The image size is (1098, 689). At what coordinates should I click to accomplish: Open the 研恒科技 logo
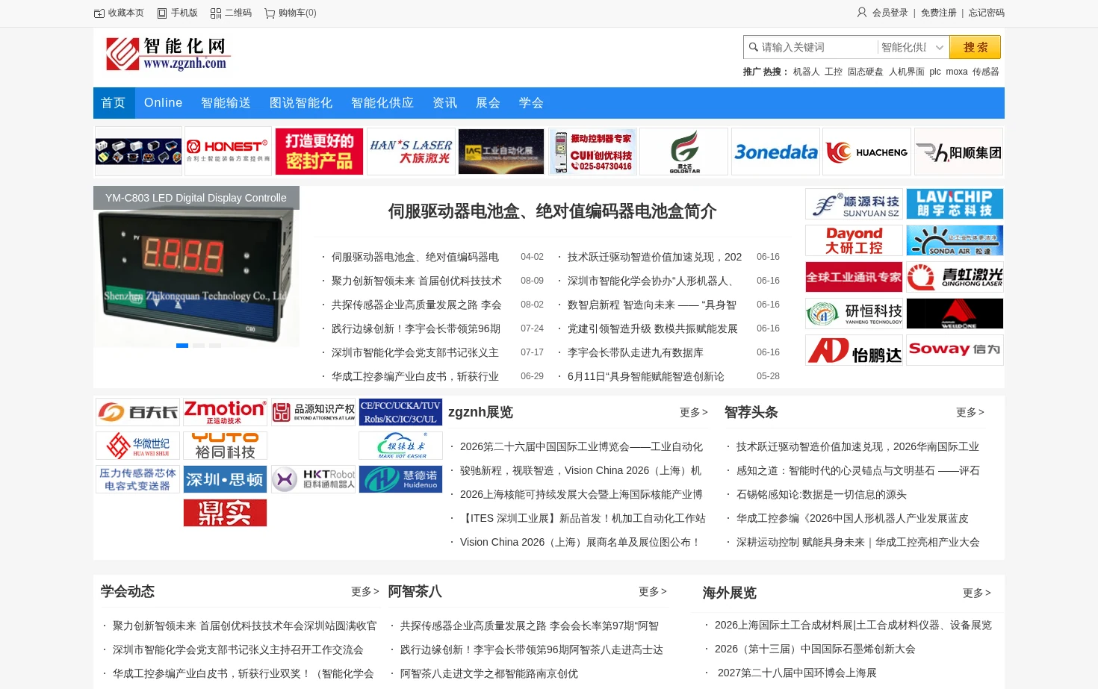click(x=854, y=314)
